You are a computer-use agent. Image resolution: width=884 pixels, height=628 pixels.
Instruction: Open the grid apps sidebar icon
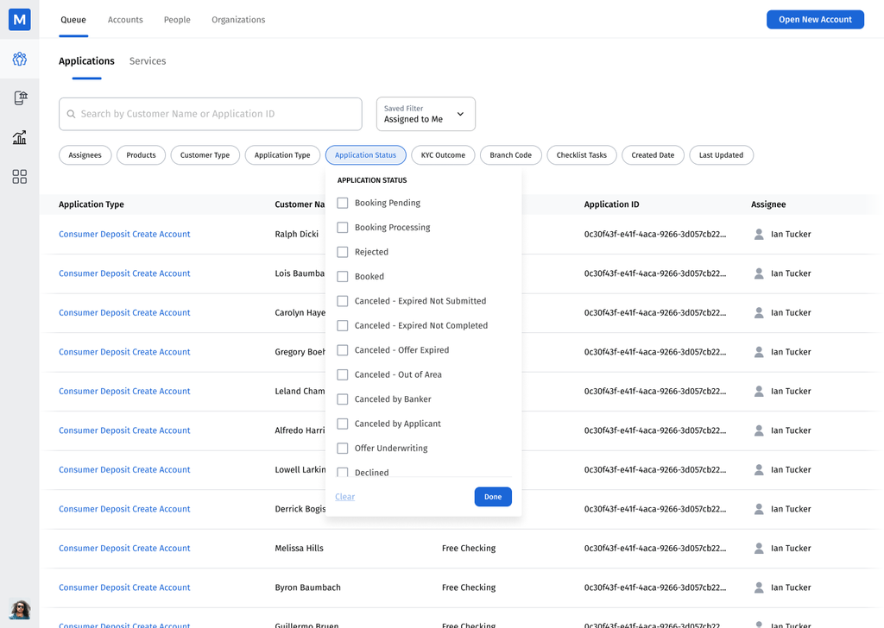[19, 177]
